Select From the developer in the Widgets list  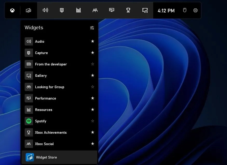click(51, 64)
